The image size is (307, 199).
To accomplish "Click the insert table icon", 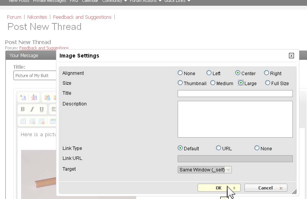I will [23, 121].
